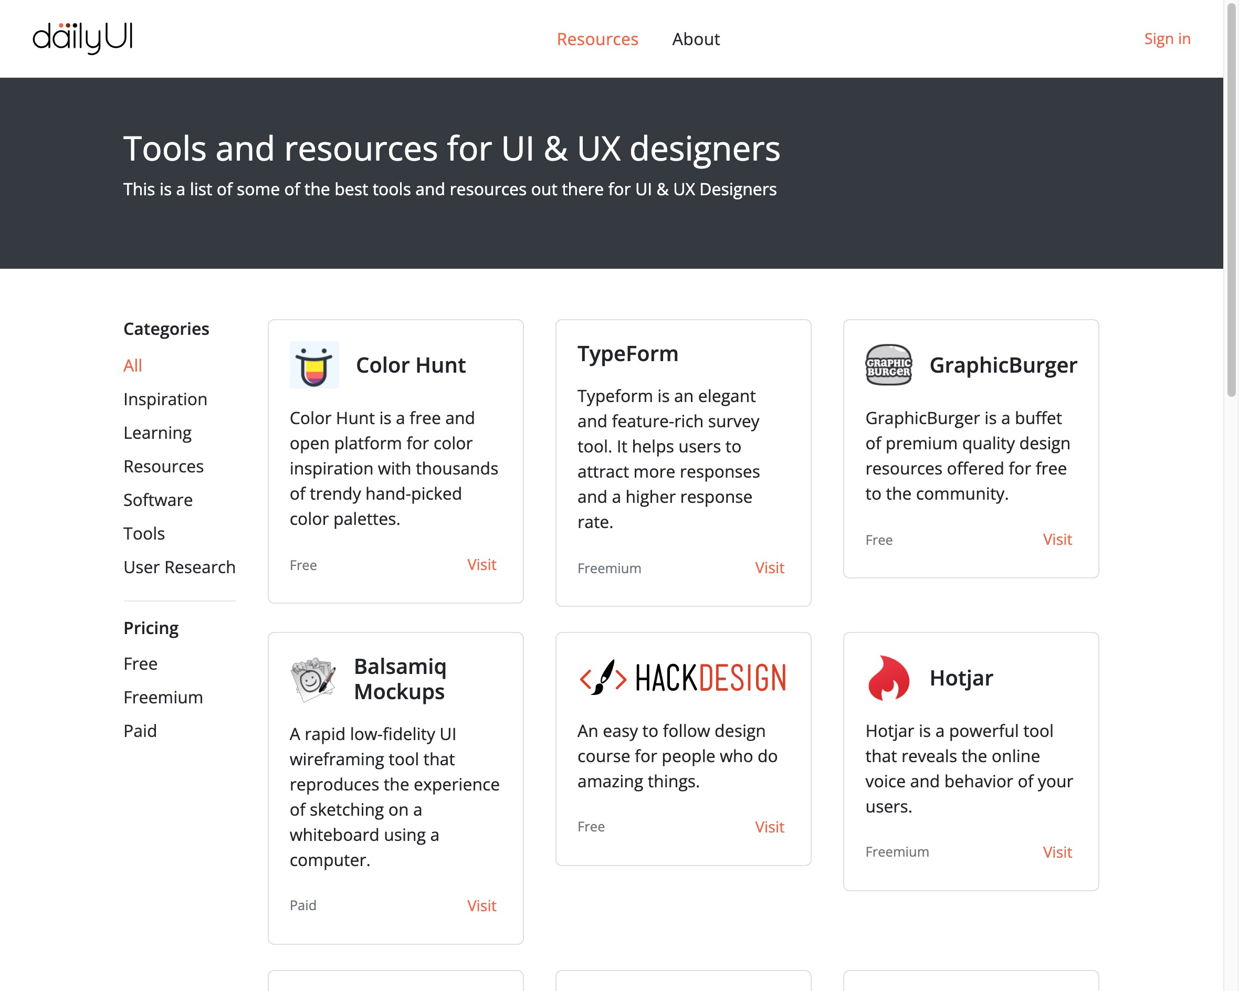Filter by Learning category
The image size is (1239, 991).
tap(157, 433)
